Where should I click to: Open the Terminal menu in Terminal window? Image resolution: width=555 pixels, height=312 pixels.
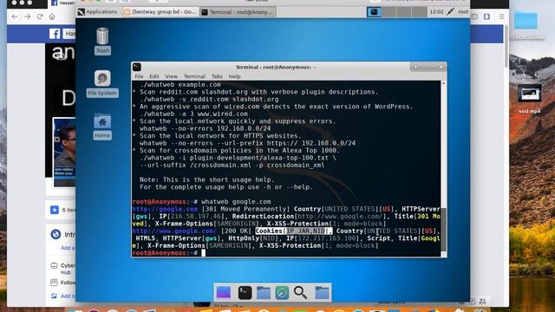point(194,76)
